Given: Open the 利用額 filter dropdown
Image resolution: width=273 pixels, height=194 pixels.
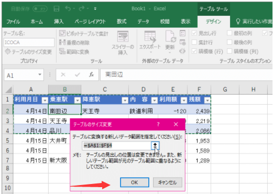Looking at the screenshot, I should tap(183, 100).
